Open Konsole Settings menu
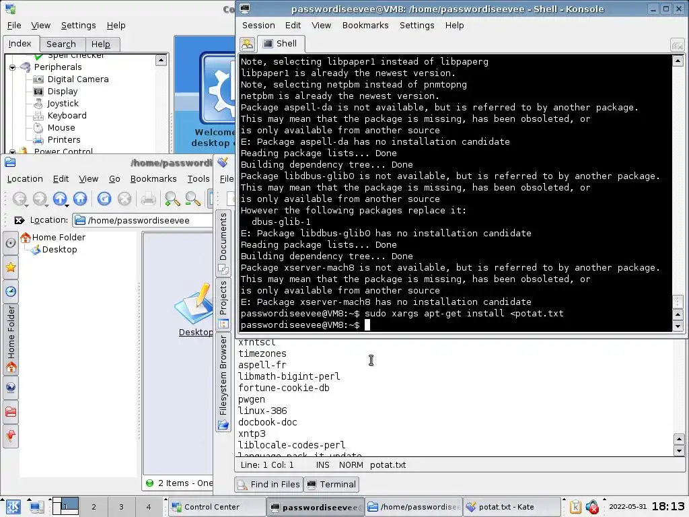Screen dimensions: 689x517 416,25
